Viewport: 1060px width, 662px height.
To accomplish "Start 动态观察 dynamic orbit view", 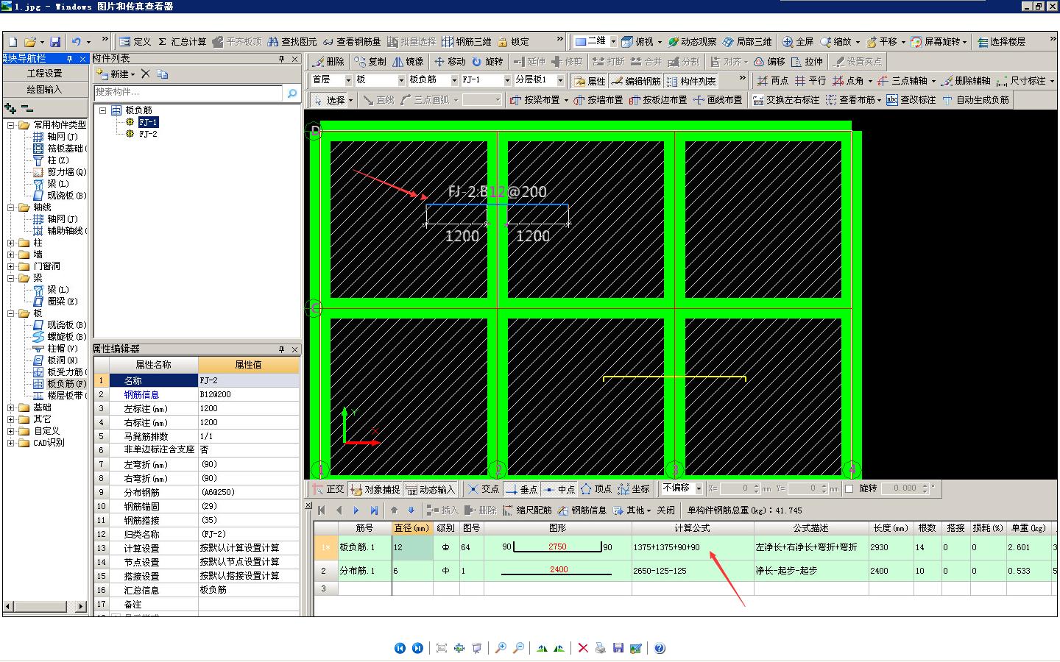I will (x=693, y=42).
